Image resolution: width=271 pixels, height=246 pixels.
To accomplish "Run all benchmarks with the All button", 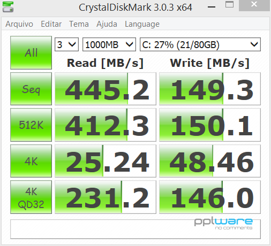I will click(31, 52).
